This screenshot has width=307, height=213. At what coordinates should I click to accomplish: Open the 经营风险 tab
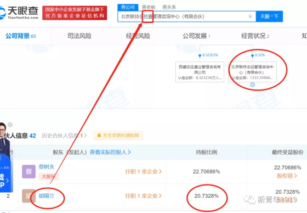138,36
